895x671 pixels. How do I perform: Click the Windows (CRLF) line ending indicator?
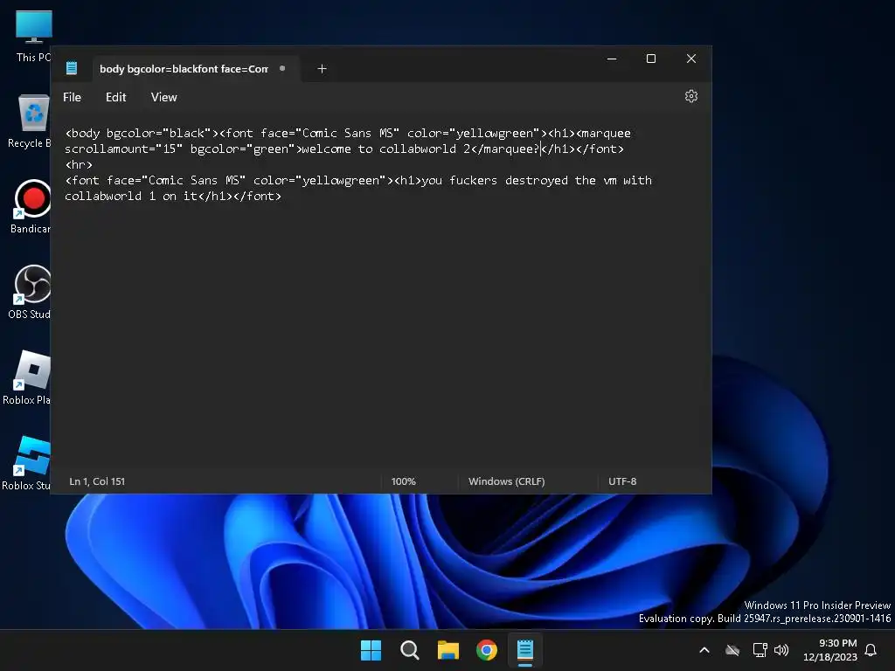click(507, 481)
